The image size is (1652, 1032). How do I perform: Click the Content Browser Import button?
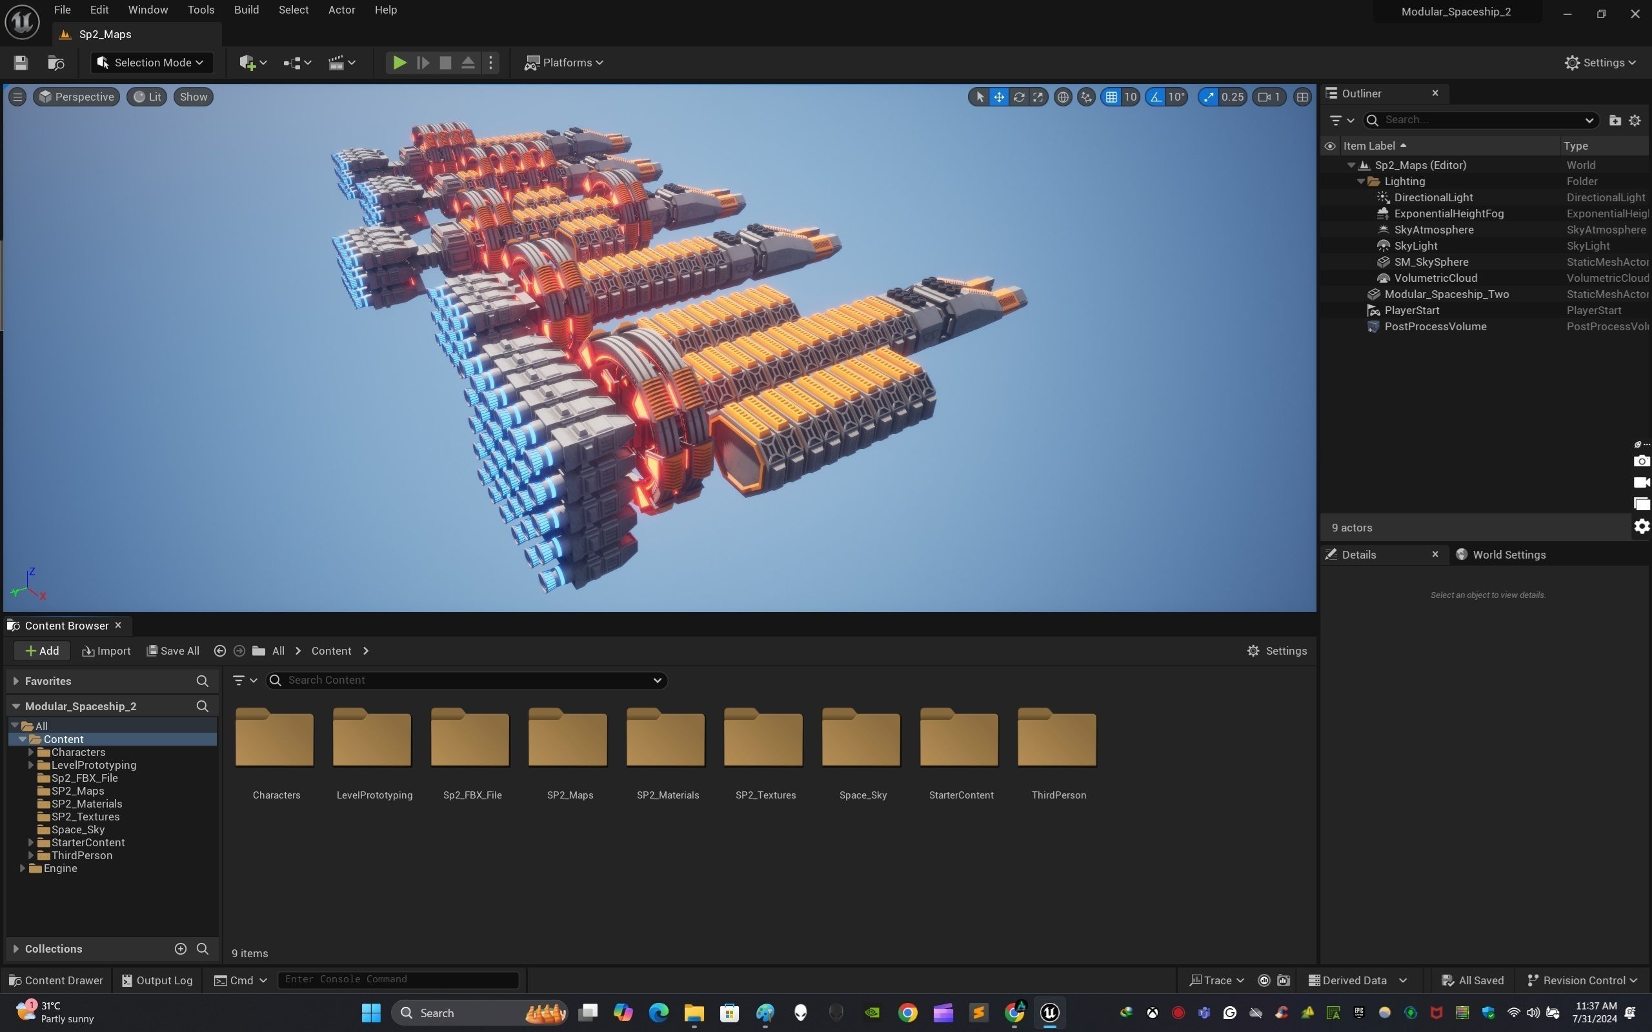pyautogui.click(x=106, y=651)
